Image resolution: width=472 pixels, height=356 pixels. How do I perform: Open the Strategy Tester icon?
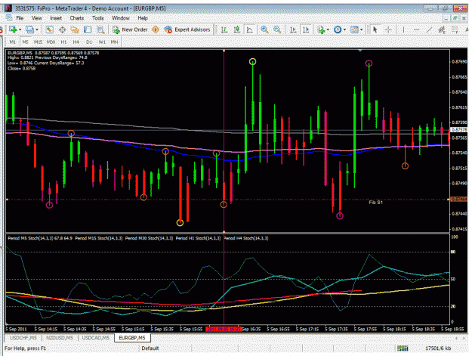tap(100, 29)
